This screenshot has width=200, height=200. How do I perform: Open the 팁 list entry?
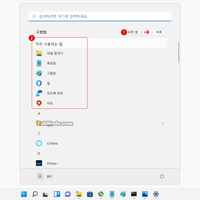click(x=48, y=83)
